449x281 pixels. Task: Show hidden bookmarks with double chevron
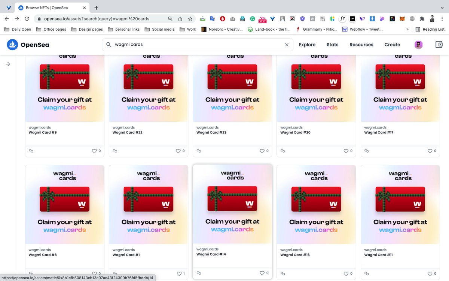(407, 29)
